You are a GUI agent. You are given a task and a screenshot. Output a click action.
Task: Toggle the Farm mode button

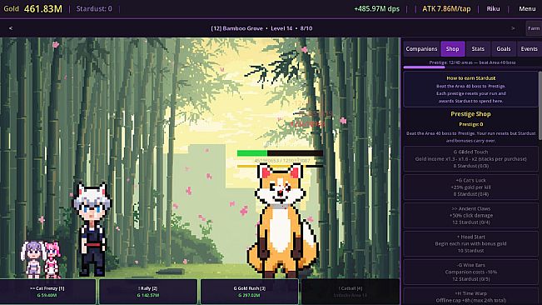[534, 28]
